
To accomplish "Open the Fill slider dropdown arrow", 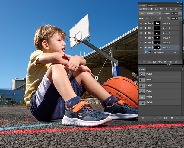I will (180, 18).
